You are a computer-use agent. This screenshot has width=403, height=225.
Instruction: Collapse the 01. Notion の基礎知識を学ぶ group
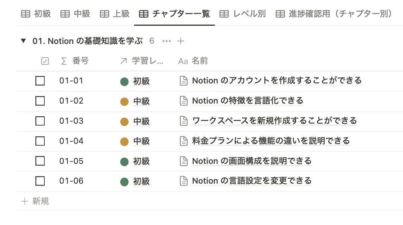(23, 41)
